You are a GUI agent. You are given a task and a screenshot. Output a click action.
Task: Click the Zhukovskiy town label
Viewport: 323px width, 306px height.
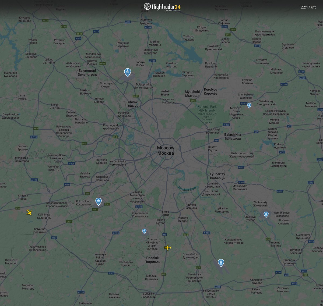click(260, 204)
